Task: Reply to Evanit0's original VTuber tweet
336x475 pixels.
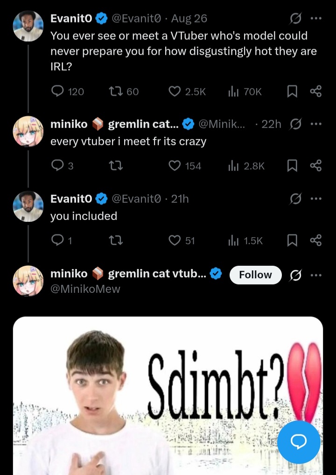Action: tap(57, 92)
